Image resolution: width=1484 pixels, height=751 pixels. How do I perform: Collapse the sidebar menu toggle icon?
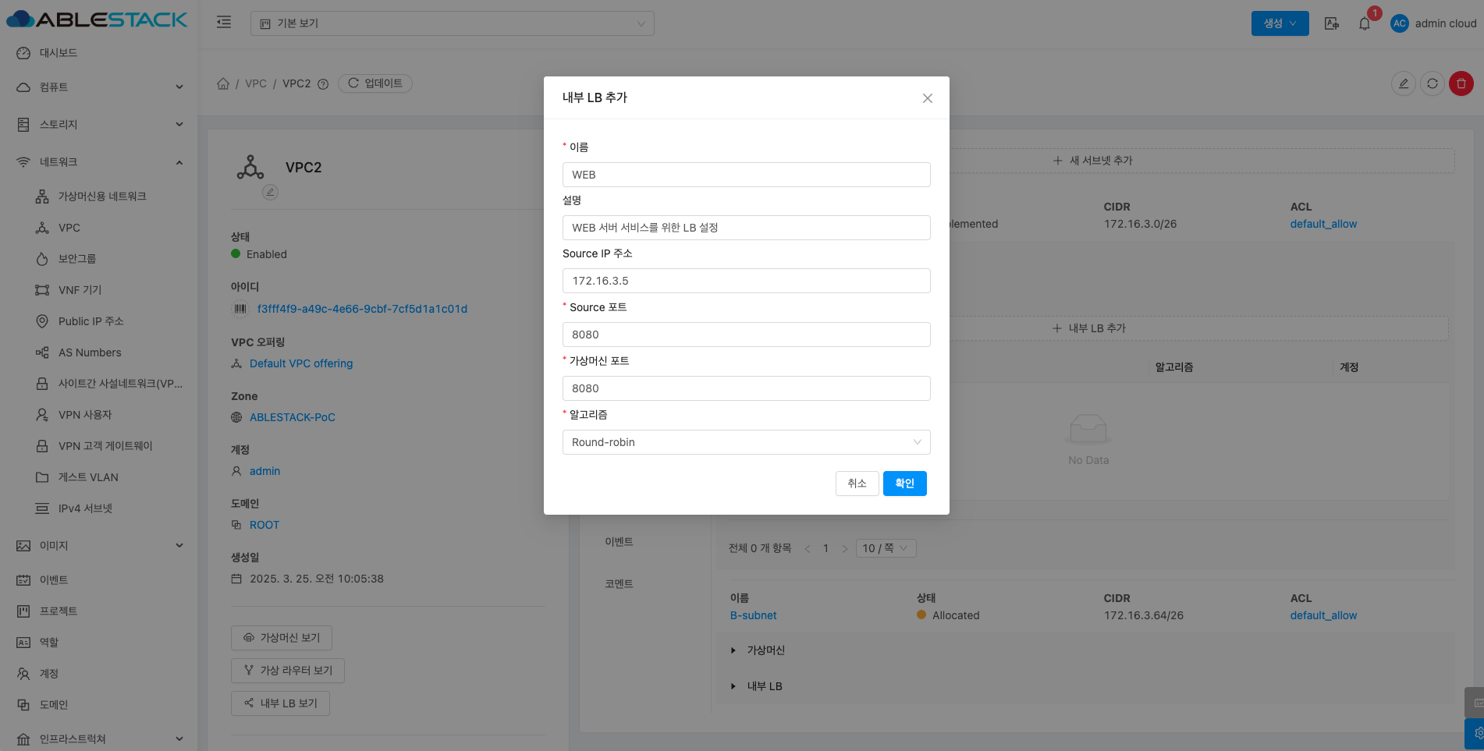click(x=224, y=23)
